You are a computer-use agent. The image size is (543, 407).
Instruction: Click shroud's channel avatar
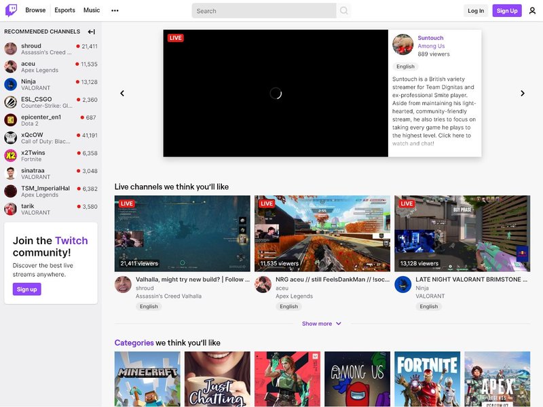[x=10, y=49]
